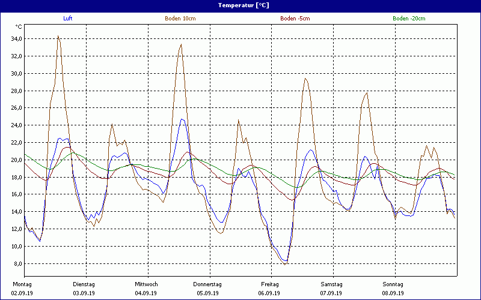Select the blue 'Luft' legend label
The height and width of the screenshot is (300, 481).
(68, 19)
